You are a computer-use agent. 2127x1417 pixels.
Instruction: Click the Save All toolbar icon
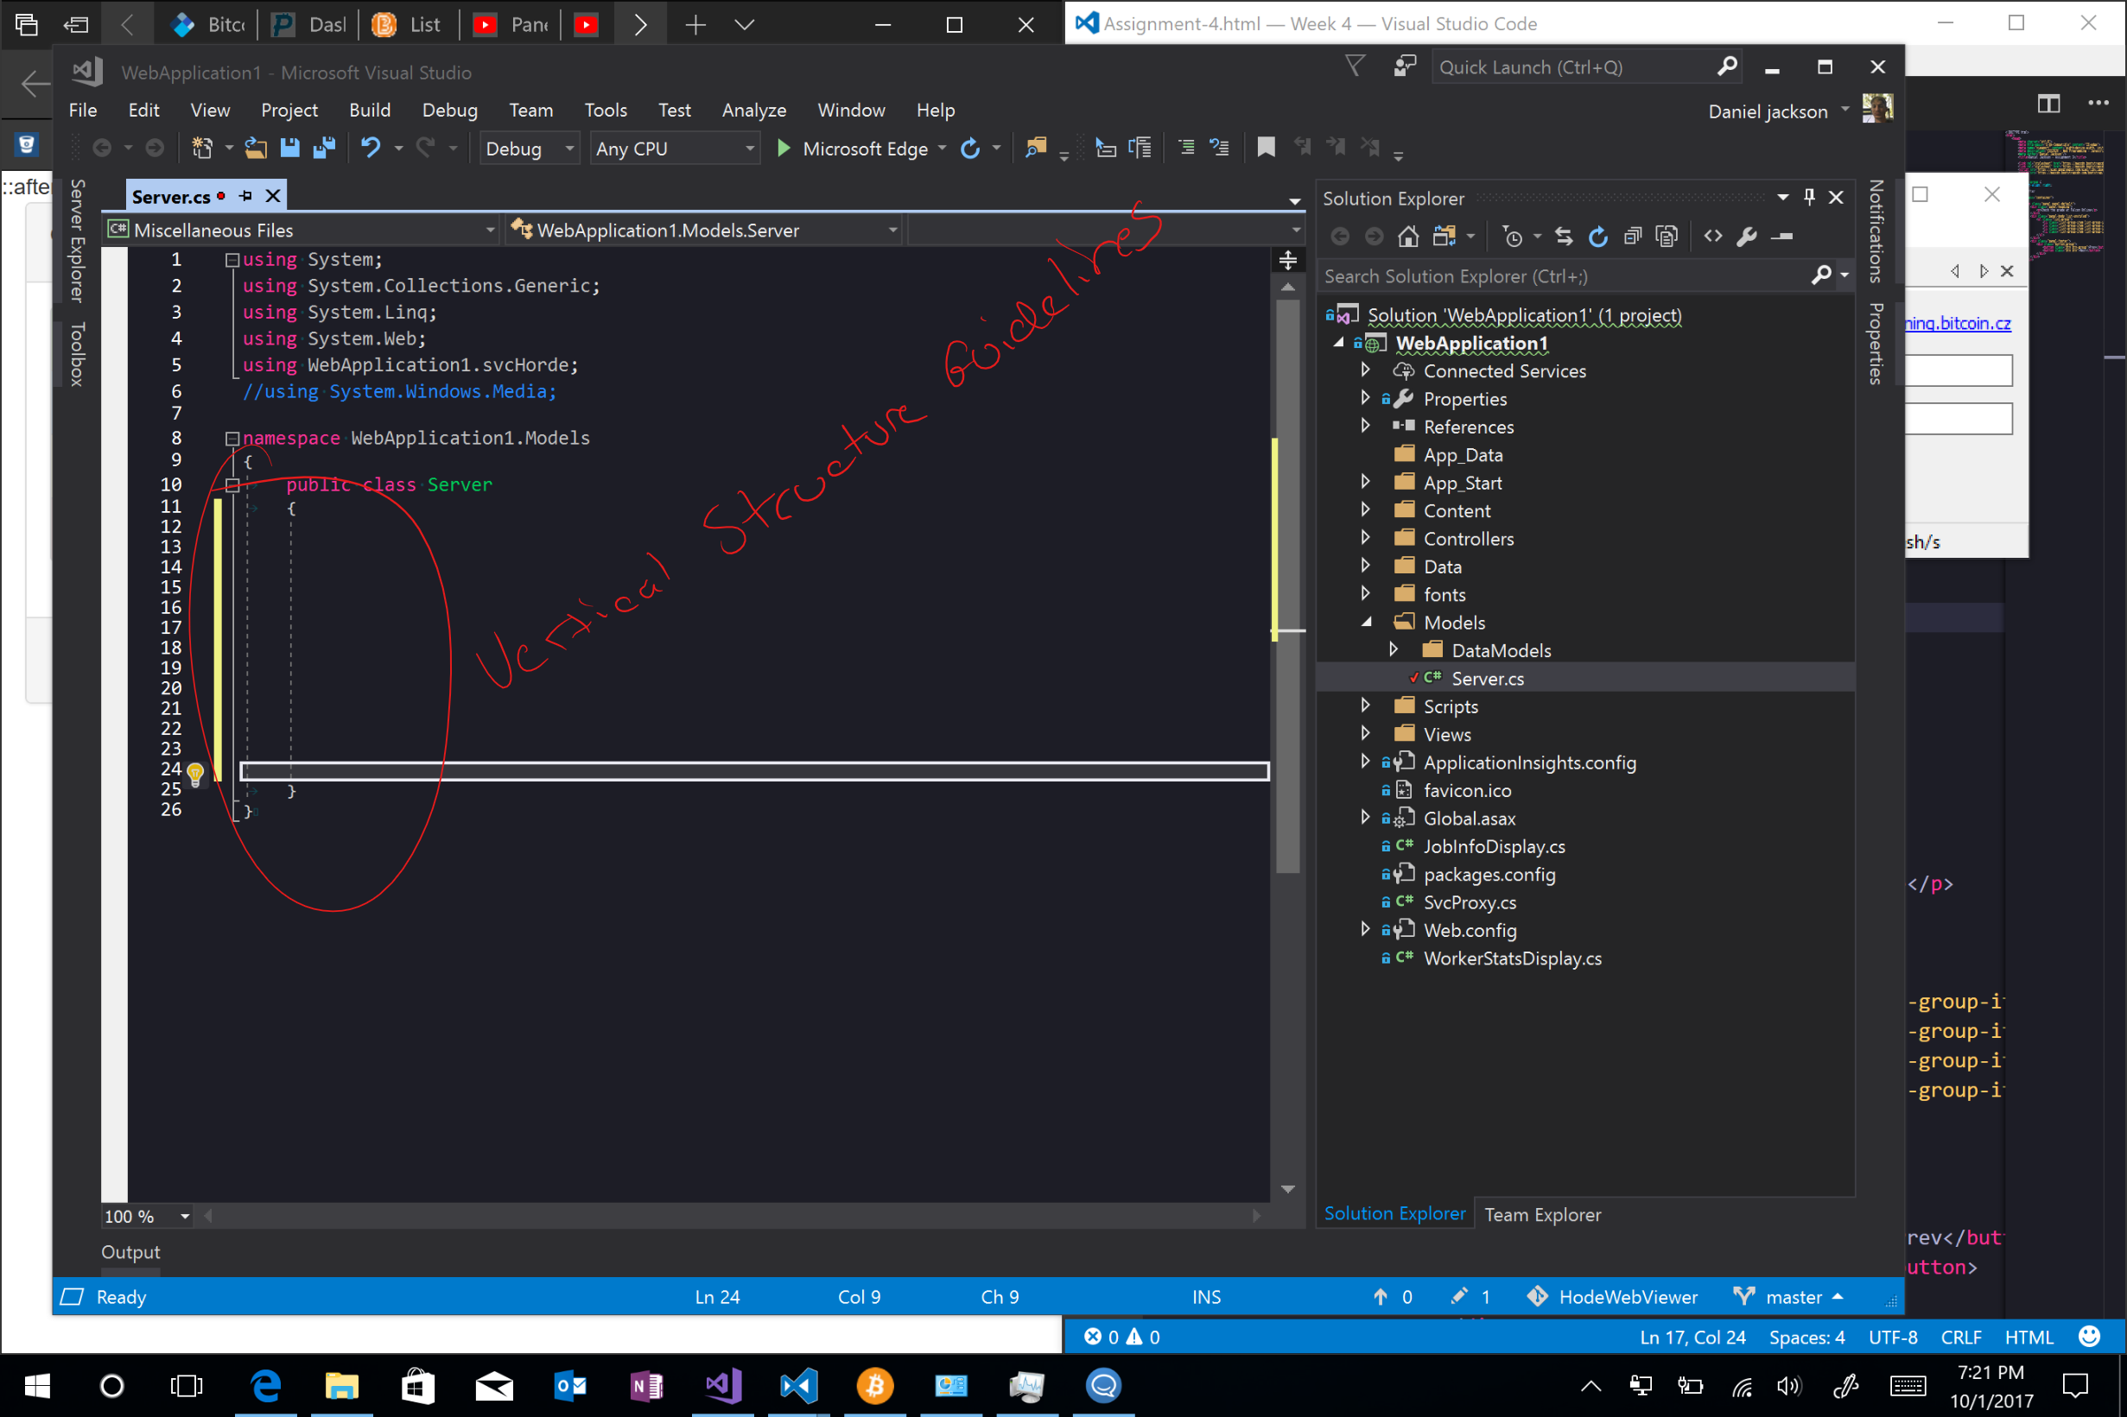pos(324,149)
